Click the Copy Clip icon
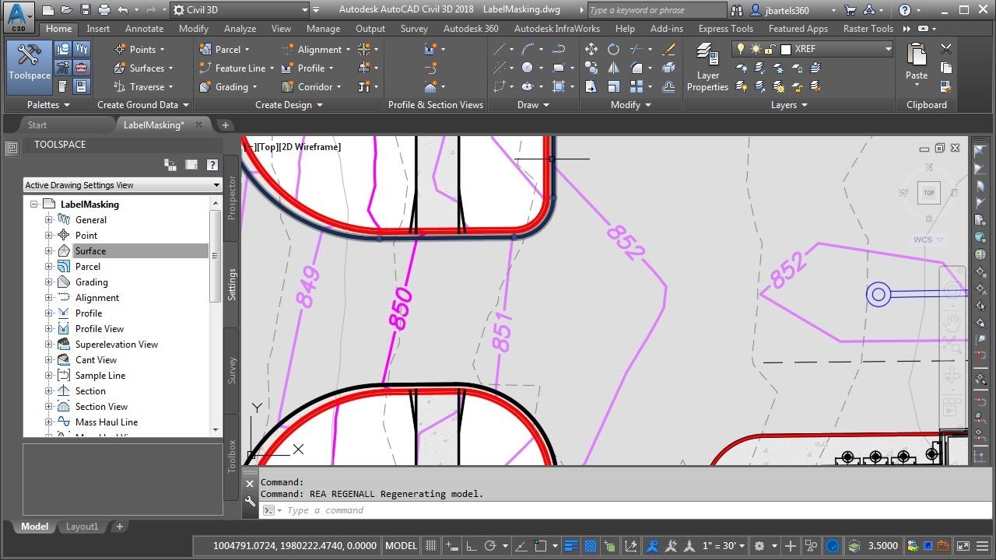Viewport: 996px width, 560px height. (946, 68)
